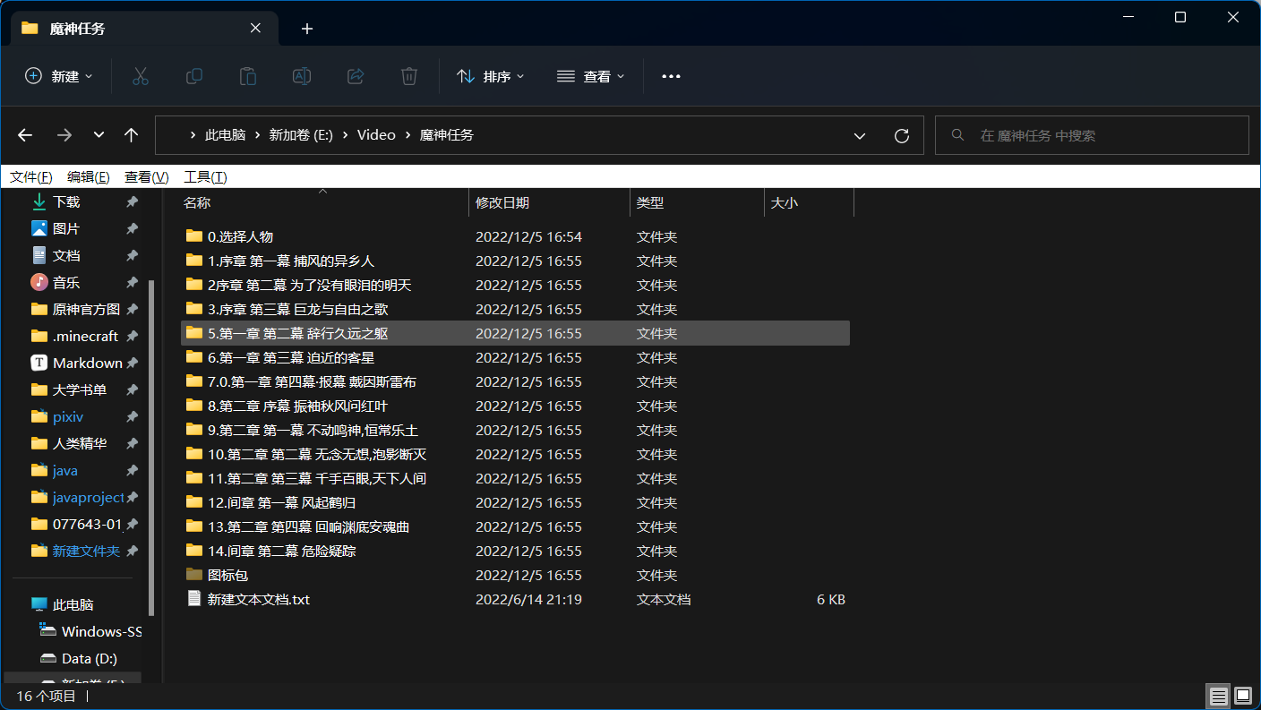Image resolution: width=1261 pixels, height=710 pixels.
Task: Click the navigation pane scrollbar
Action: point(150,448)
